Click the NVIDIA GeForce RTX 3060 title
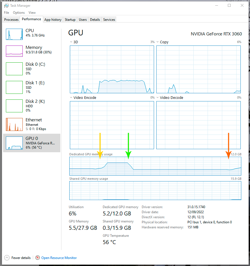This screenshot has height=266, width=250. click(x=216, y=34)
